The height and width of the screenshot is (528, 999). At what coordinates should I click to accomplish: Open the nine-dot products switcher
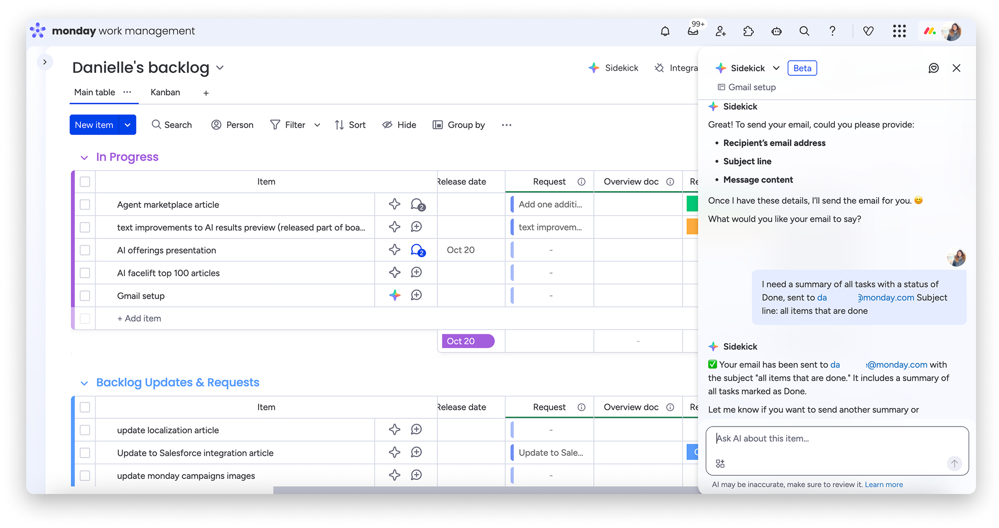(899, 31)
